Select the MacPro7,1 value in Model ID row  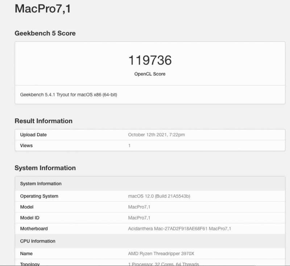[x=139, y=218]
